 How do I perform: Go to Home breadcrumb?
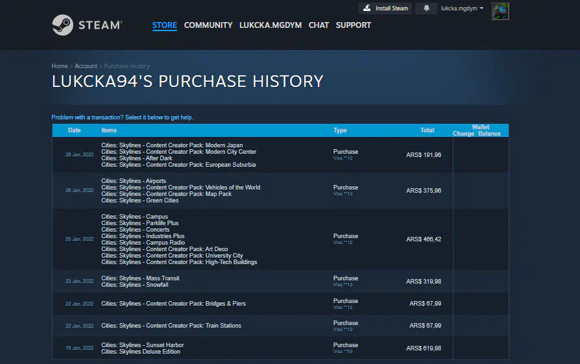pyautogui.click(x=60, y=66)
